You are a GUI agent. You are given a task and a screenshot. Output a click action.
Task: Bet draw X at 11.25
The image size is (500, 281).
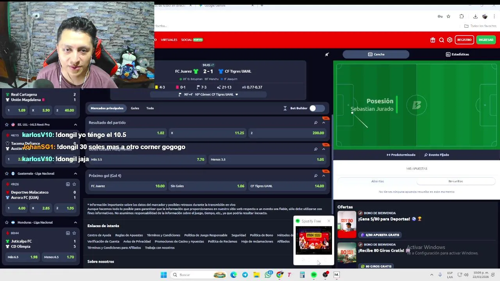tap(207, 133)
